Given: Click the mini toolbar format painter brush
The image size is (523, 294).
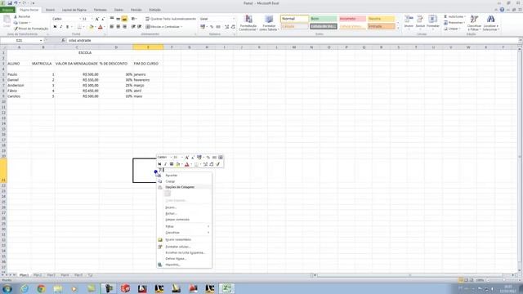Looking at the screenshot, I should tap(218, 164).
